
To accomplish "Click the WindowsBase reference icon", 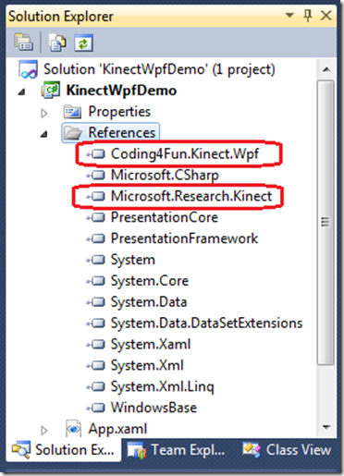I will coord(96,408).
